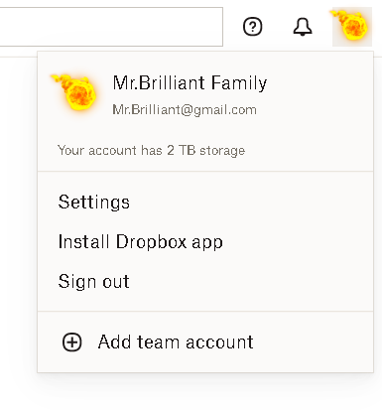This screenshot has width=382, height=410.
Task: Click the fireball profile picture beside Mr.Brilliant Family
Action: coord(74,92)
